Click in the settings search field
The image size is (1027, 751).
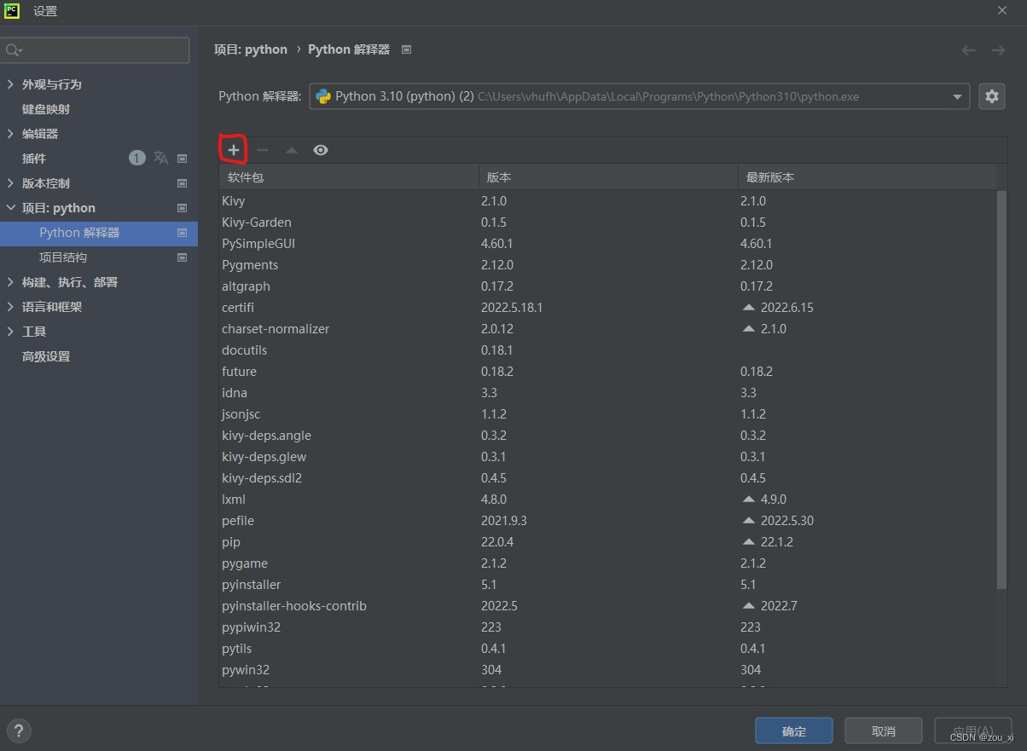pyautogui.click(x=95, y=50)
